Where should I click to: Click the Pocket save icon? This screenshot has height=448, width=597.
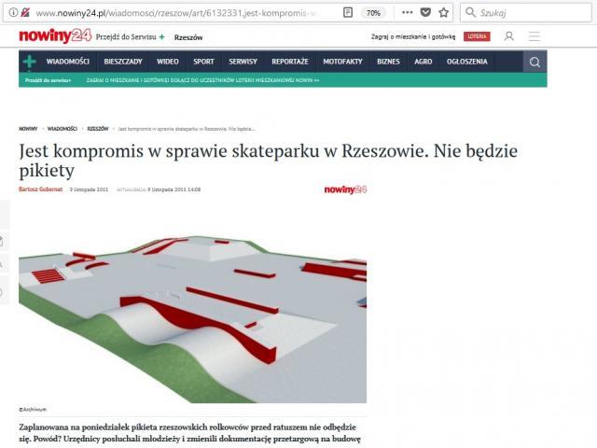(x=423, y=13)
